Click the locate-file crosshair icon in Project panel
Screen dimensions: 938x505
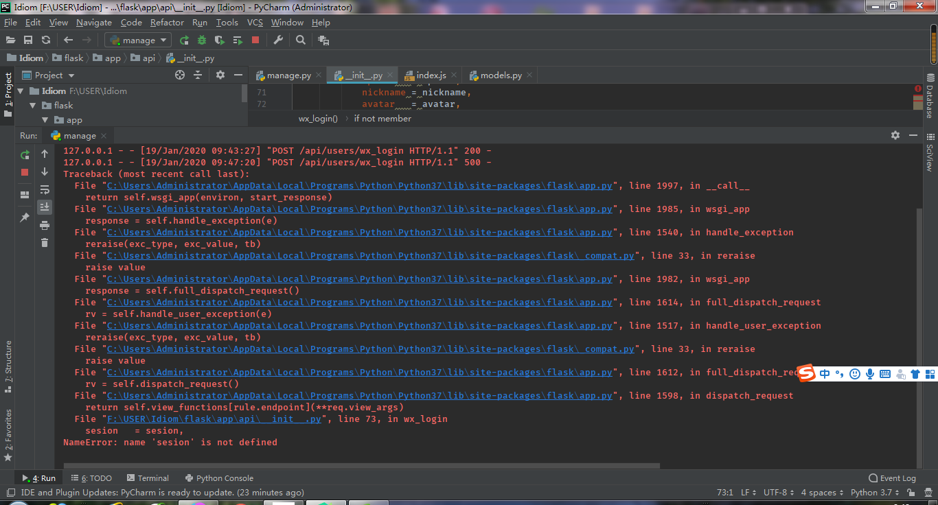(x=180, y=75)
